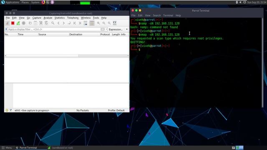This screenshot has height=150, width=267.
Task: Click the volume icon in system tray
Action: tap(240, 2)
